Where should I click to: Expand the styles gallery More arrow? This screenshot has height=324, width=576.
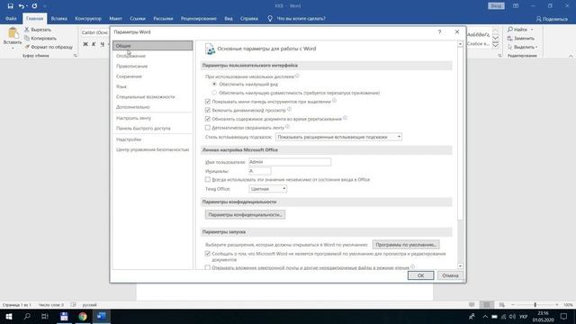point(495,46)
